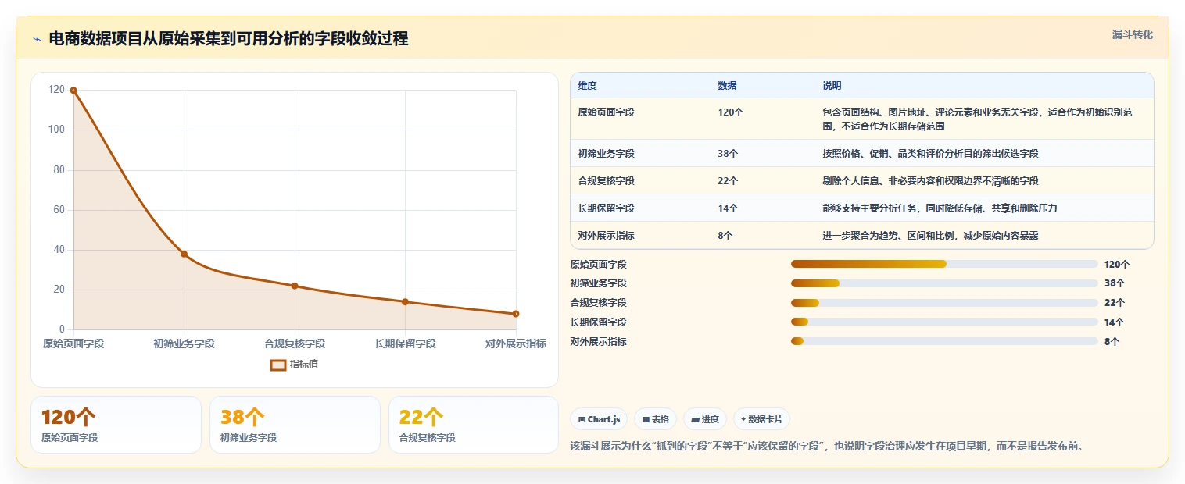Viewport: 1185px width, 484px height.
Task: Click the footer note starting 该漏斗展示
Action: click(827, 447)
